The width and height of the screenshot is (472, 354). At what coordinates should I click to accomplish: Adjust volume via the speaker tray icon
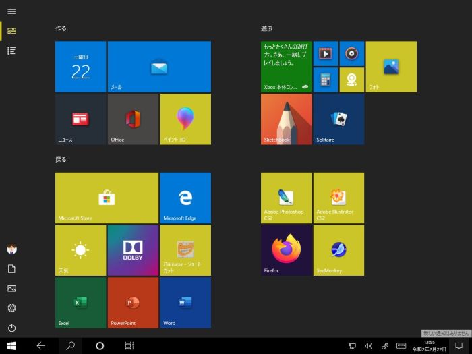pos(369,345)
